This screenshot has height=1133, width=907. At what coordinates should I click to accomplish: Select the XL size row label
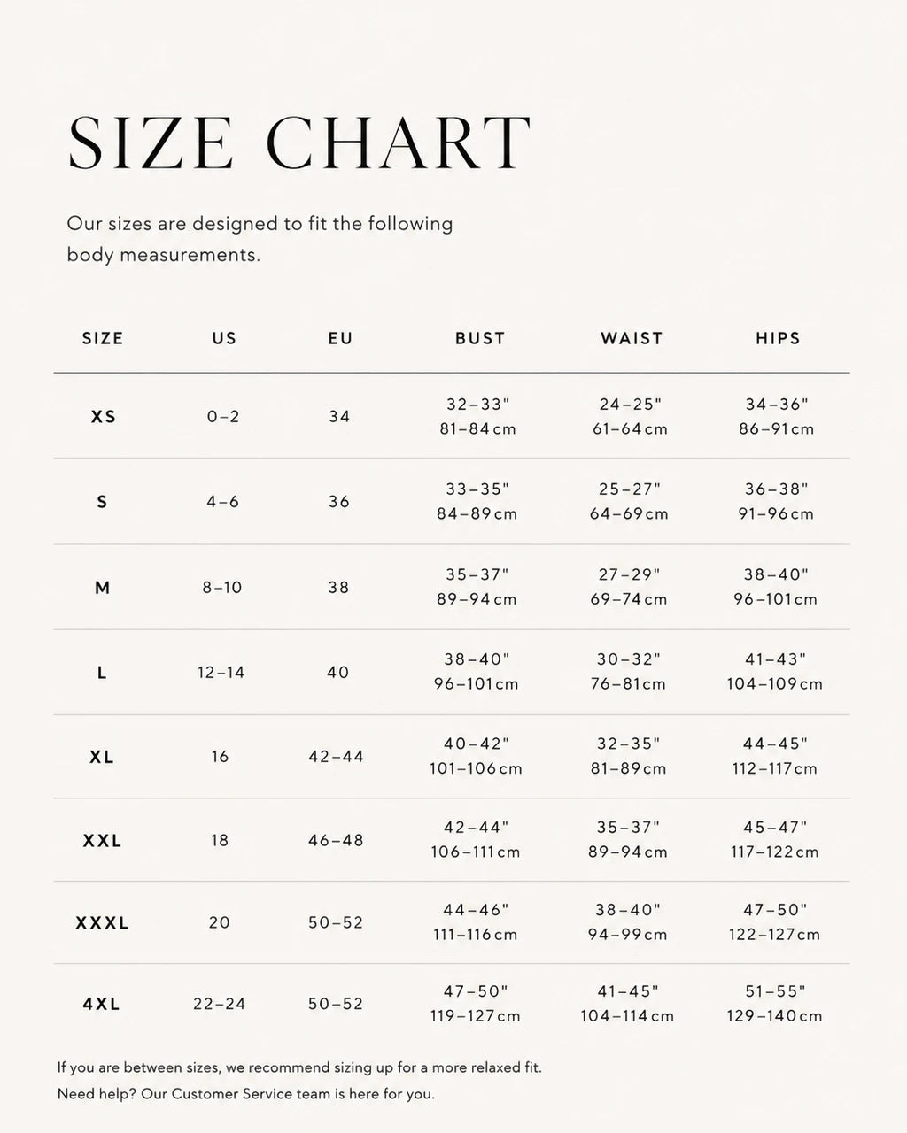(x=103, y=757)
